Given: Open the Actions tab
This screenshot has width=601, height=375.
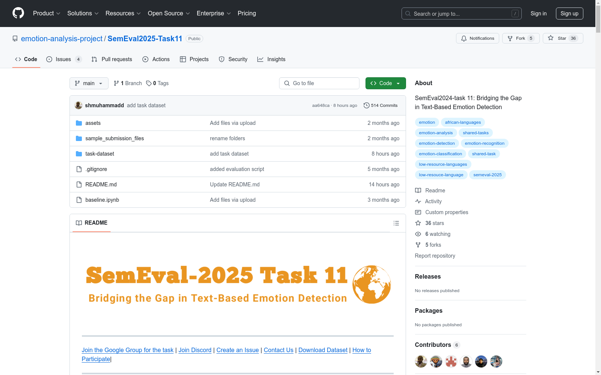Looking at the screenshot, I should pos(156,59).
